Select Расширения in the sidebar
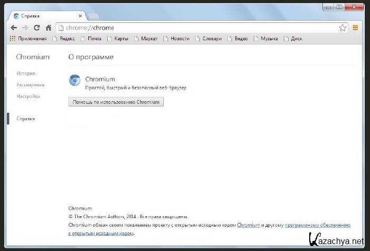370x251 pixels. pyautogui.click(x=30, y=85)
